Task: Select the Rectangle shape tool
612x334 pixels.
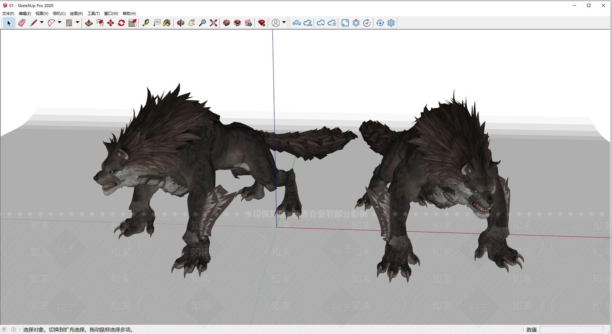Action: click(x=69, y=23)
